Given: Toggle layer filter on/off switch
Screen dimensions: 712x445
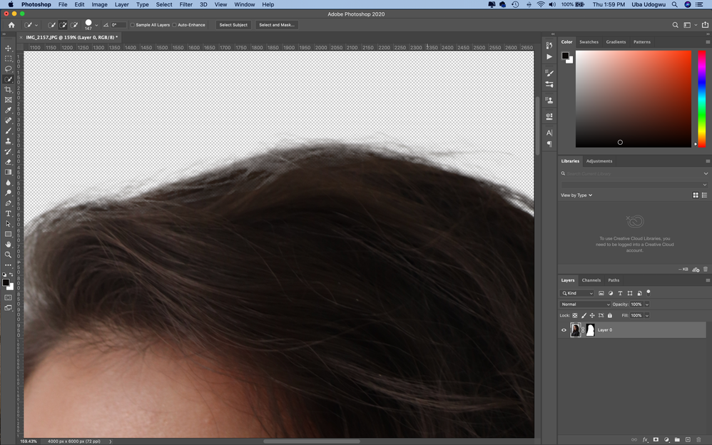Looking at the screenshot, I should tap(649, 293).
